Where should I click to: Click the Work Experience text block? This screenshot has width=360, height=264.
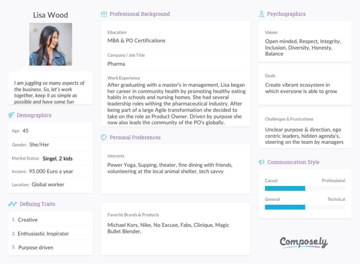176,104
